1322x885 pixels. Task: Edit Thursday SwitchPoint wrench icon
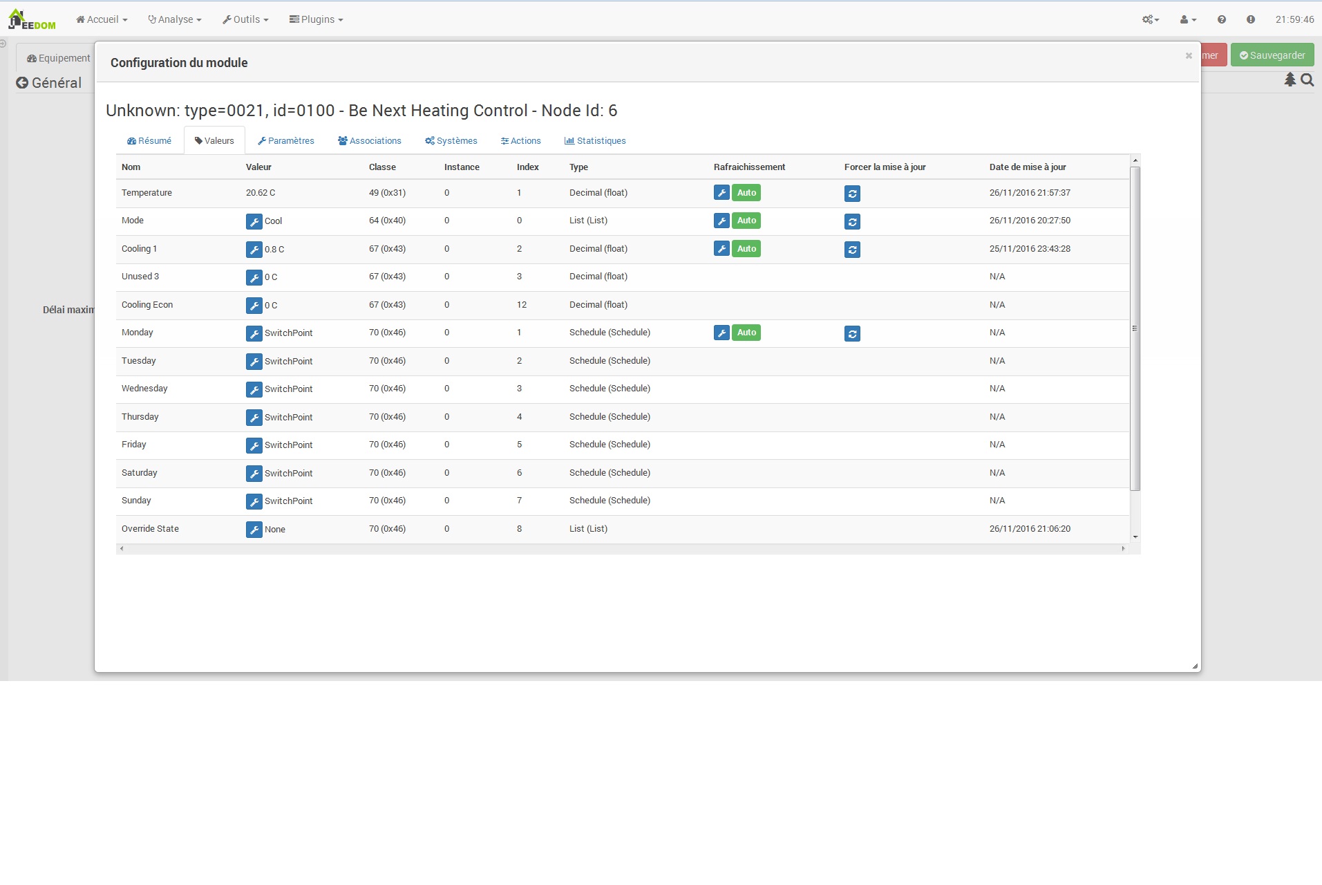[254, 418]
